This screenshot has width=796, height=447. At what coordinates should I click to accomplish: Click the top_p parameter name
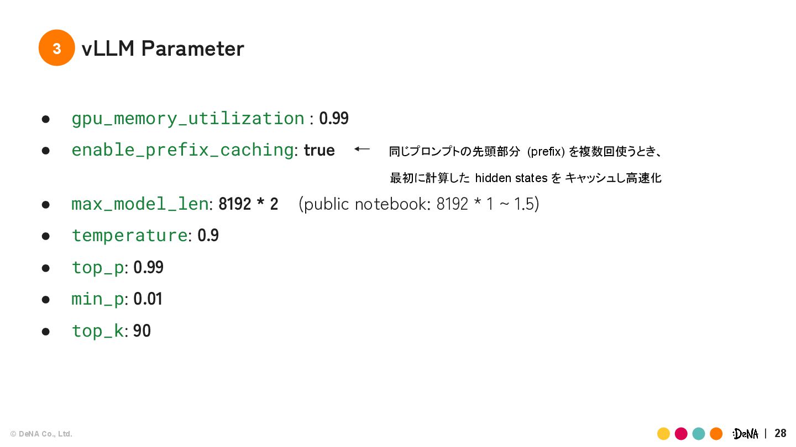pyautogui.click(x=98, y=268)
